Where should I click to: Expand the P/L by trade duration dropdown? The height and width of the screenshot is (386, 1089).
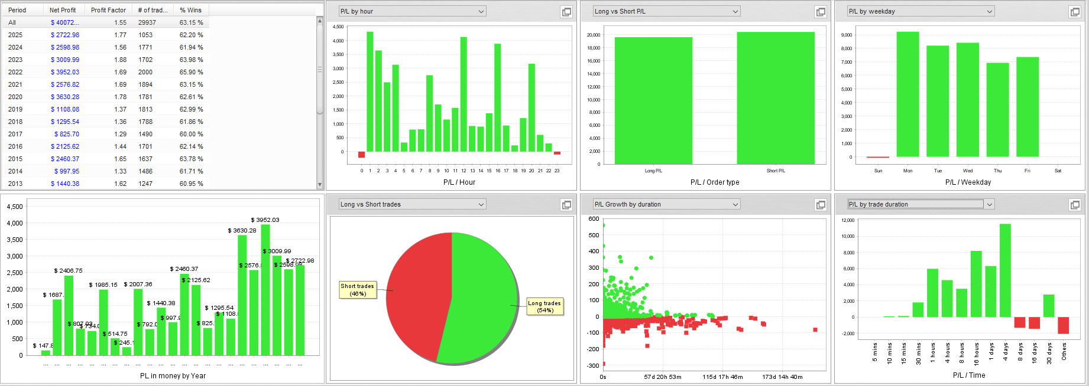990,204
